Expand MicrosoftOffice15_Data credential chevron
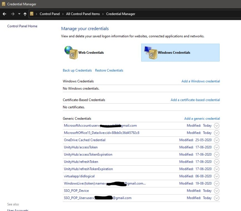The image size is (241, 211). click(x=217, y=133)
